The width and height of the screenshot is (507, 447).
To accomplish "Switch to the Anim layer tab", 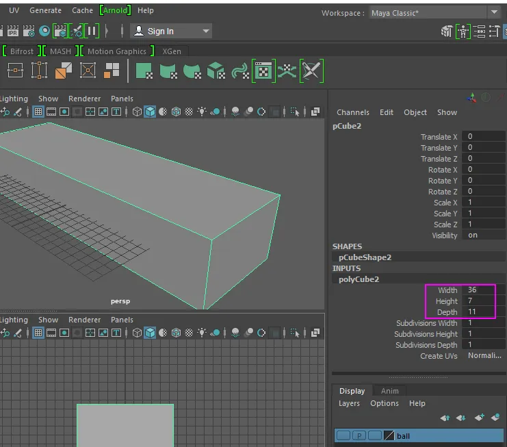I will tap(389, 391).
